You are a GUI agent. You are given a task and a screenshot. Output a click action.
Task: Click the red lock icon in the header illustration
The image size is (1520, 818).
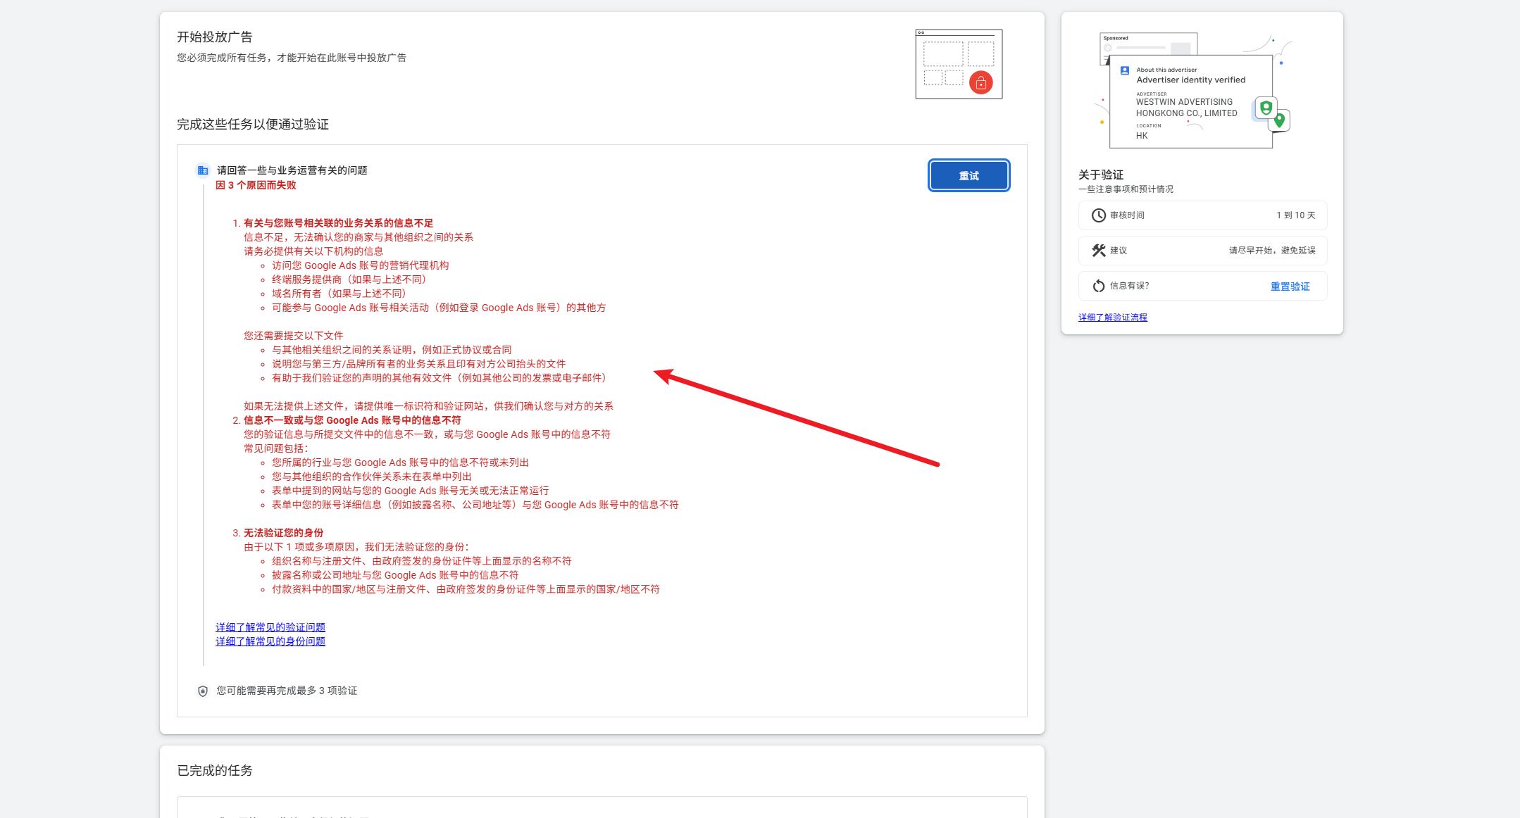pos(980,83)
